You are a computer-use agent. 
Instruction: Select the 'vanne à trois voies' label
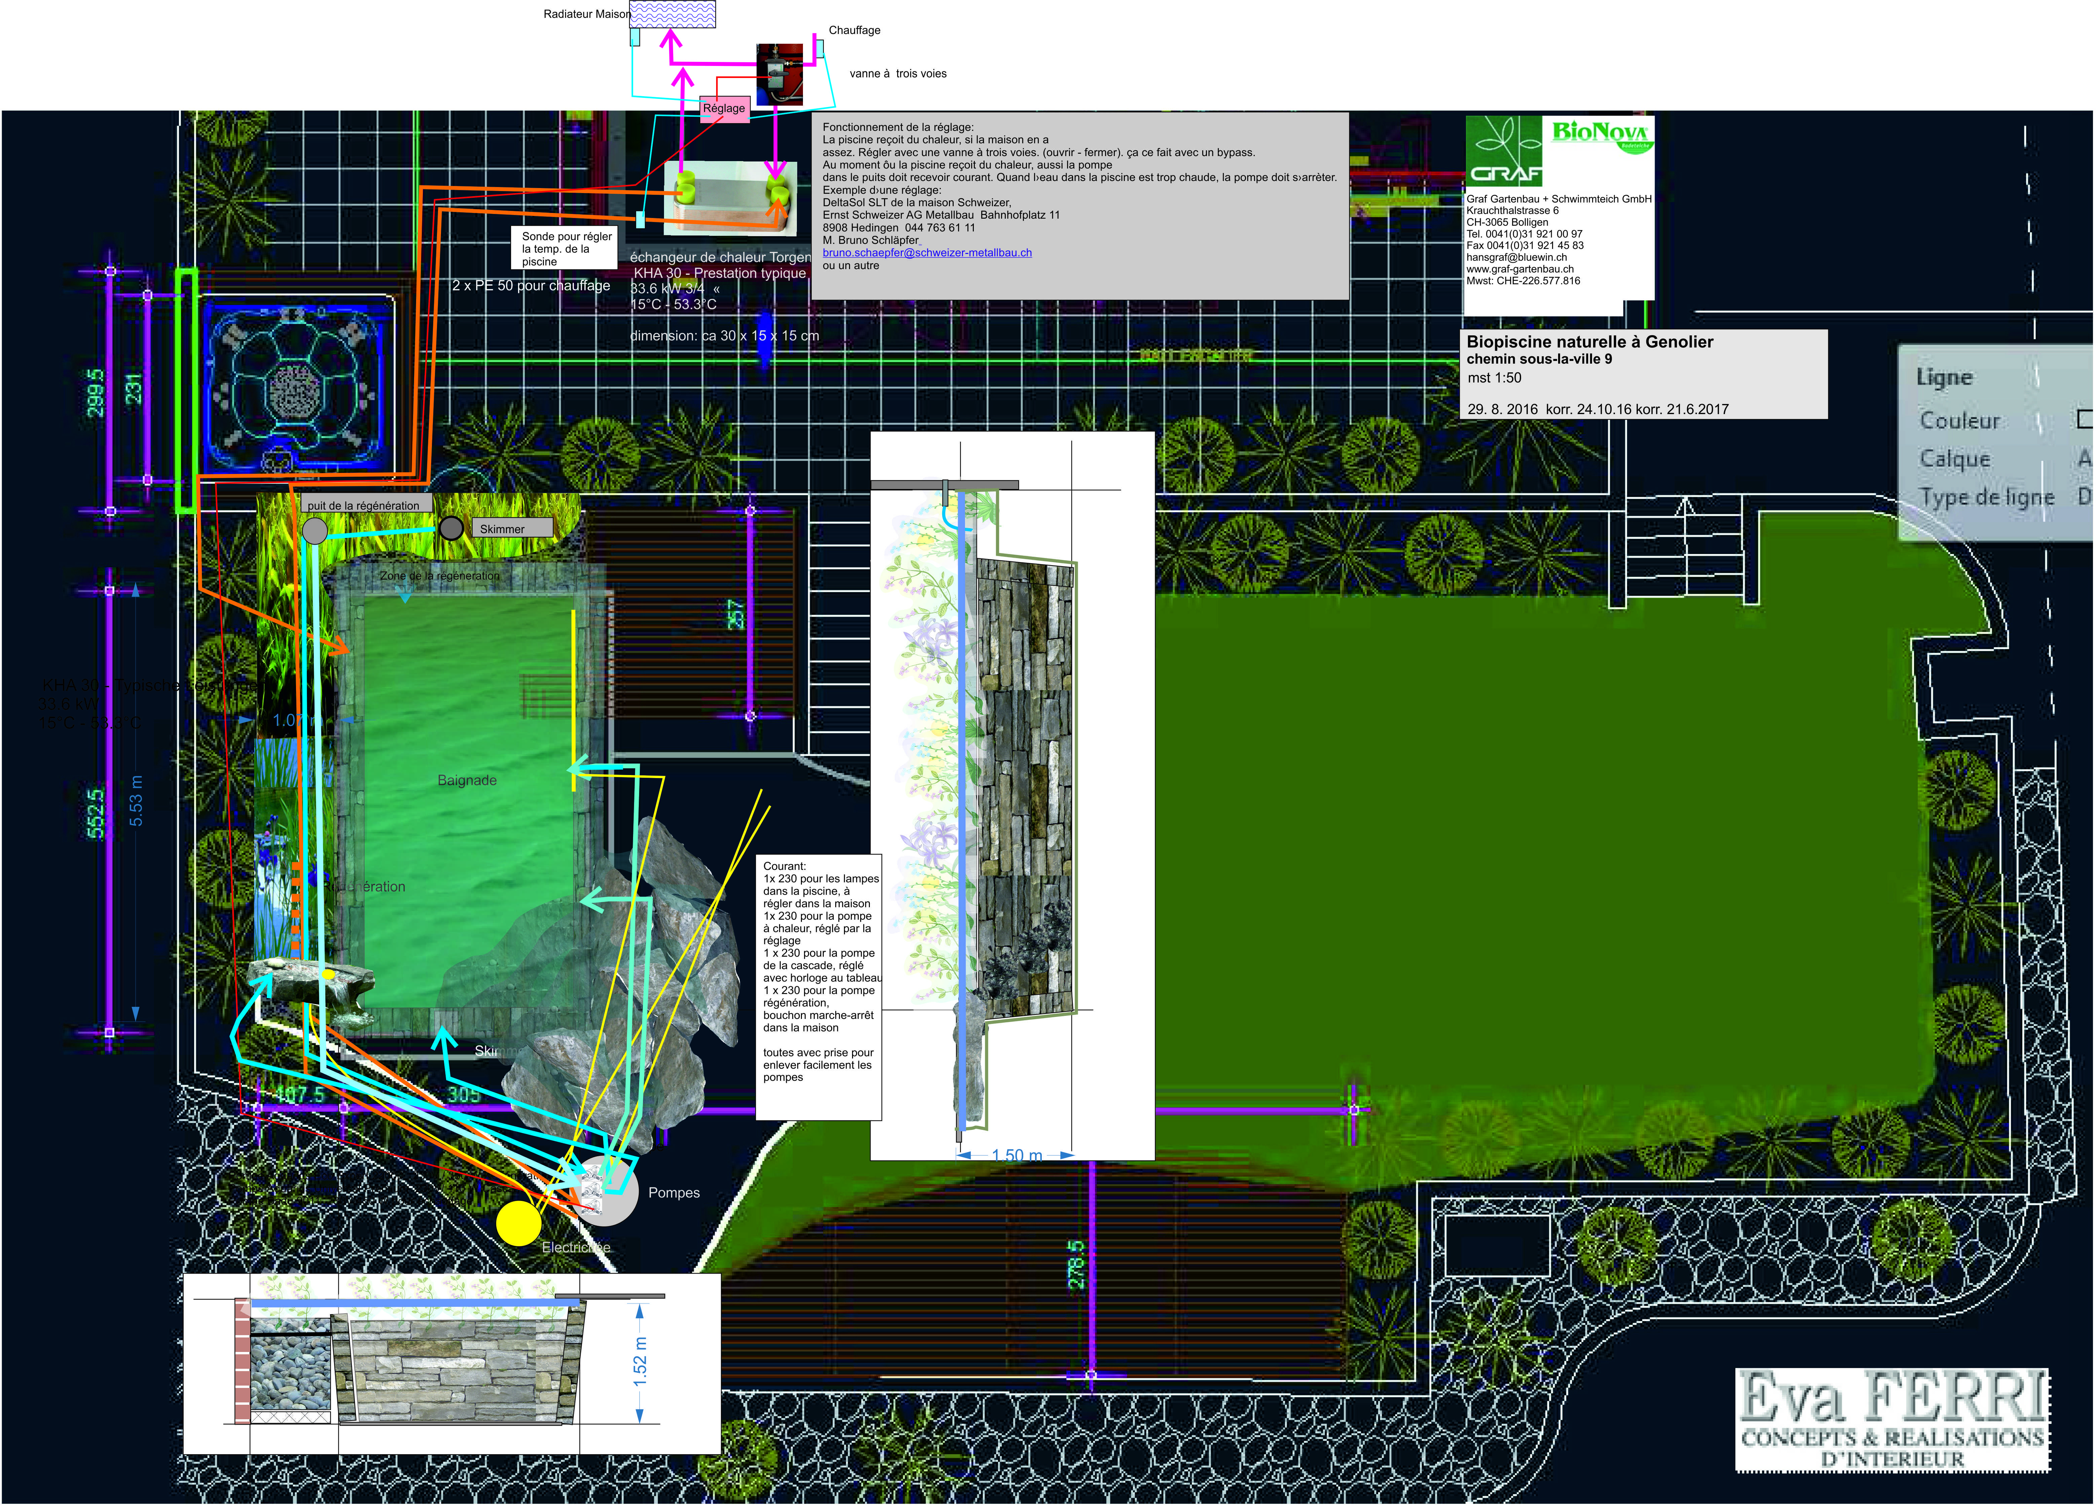tap(898, 74)
